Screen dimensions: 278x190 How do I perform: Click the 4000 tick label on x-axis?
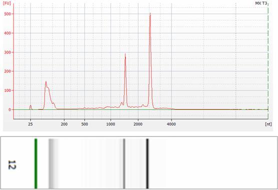[x=171, y=124]
